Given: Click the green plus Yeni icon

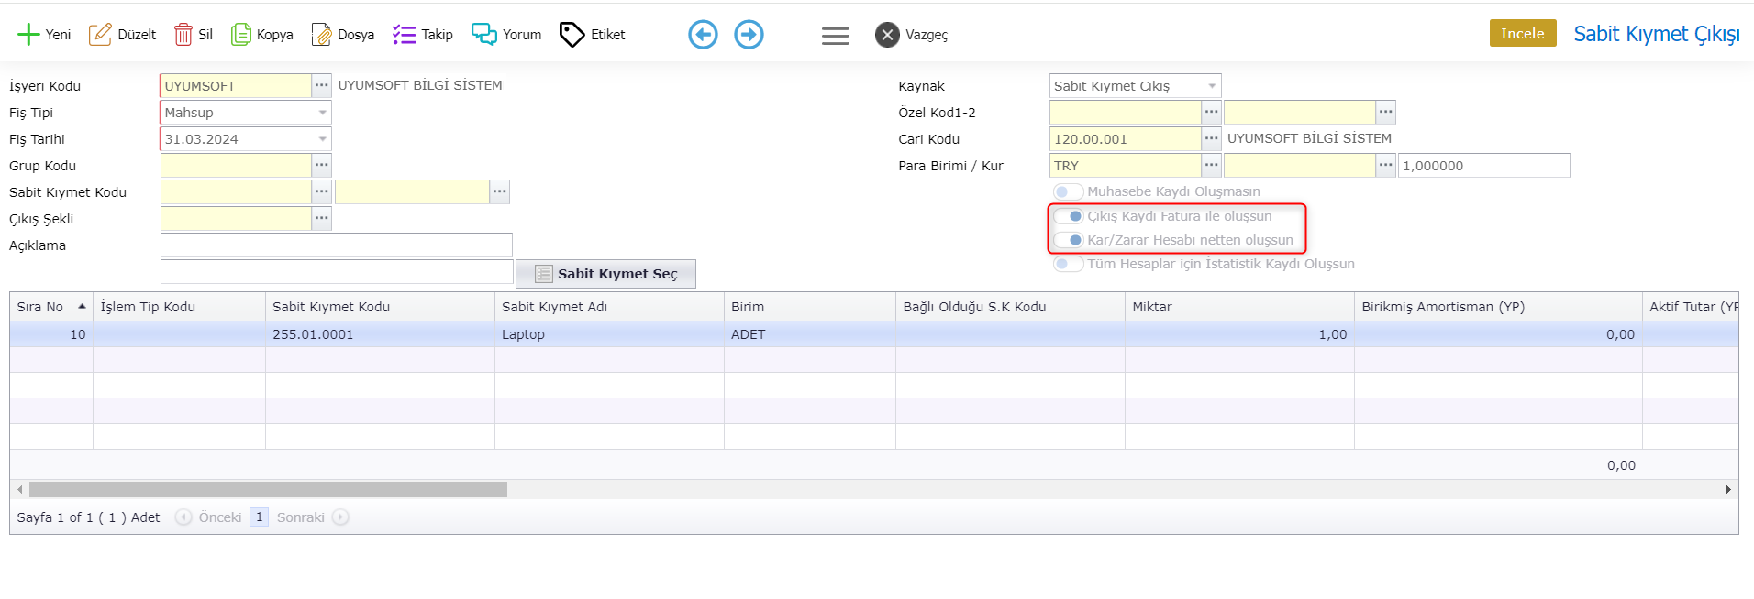Looking at the screenshot, I should coord(28,35).
